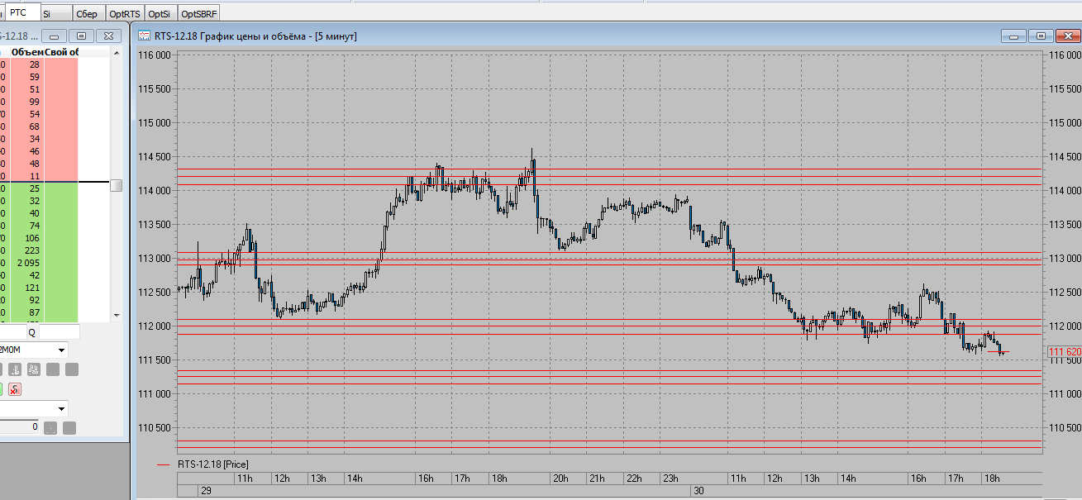The width and height of the screenshot is (1082, 500).
Task: Click the 114 500 label on the right price axis
Action: 1064,157
